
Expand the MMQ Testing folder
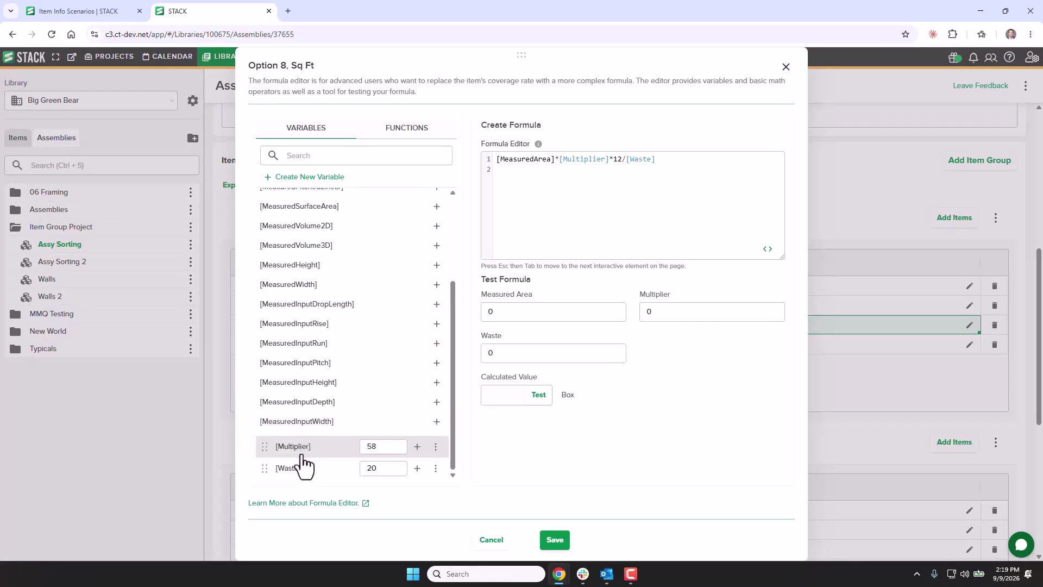(x=15, y=314)
